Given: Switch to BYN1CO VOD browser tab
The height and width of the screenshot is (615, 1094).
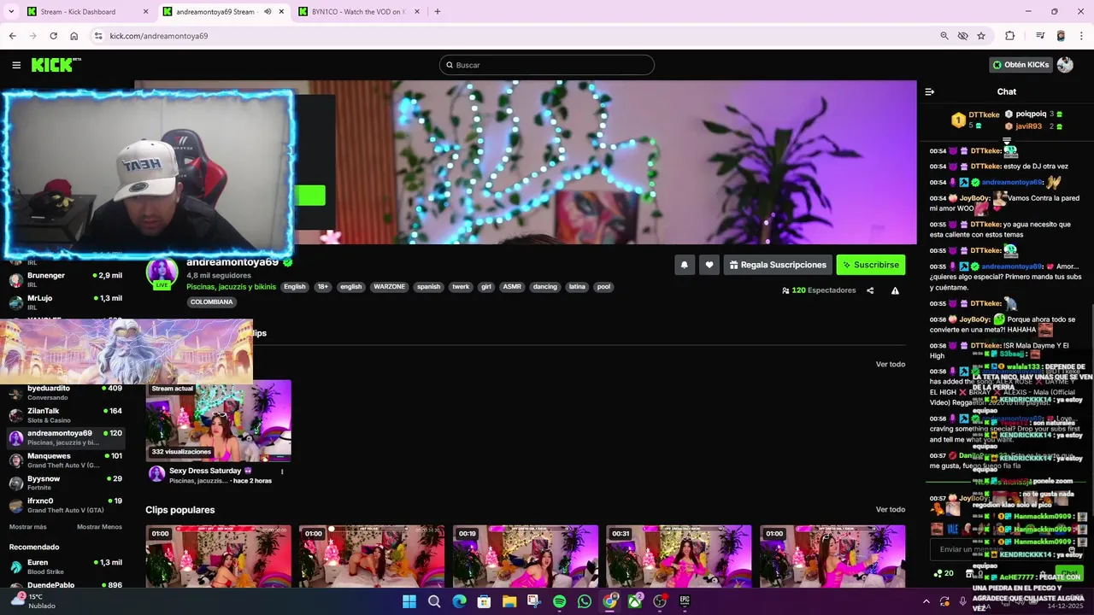Looking at the screenshot, I should tap(359, 12).
